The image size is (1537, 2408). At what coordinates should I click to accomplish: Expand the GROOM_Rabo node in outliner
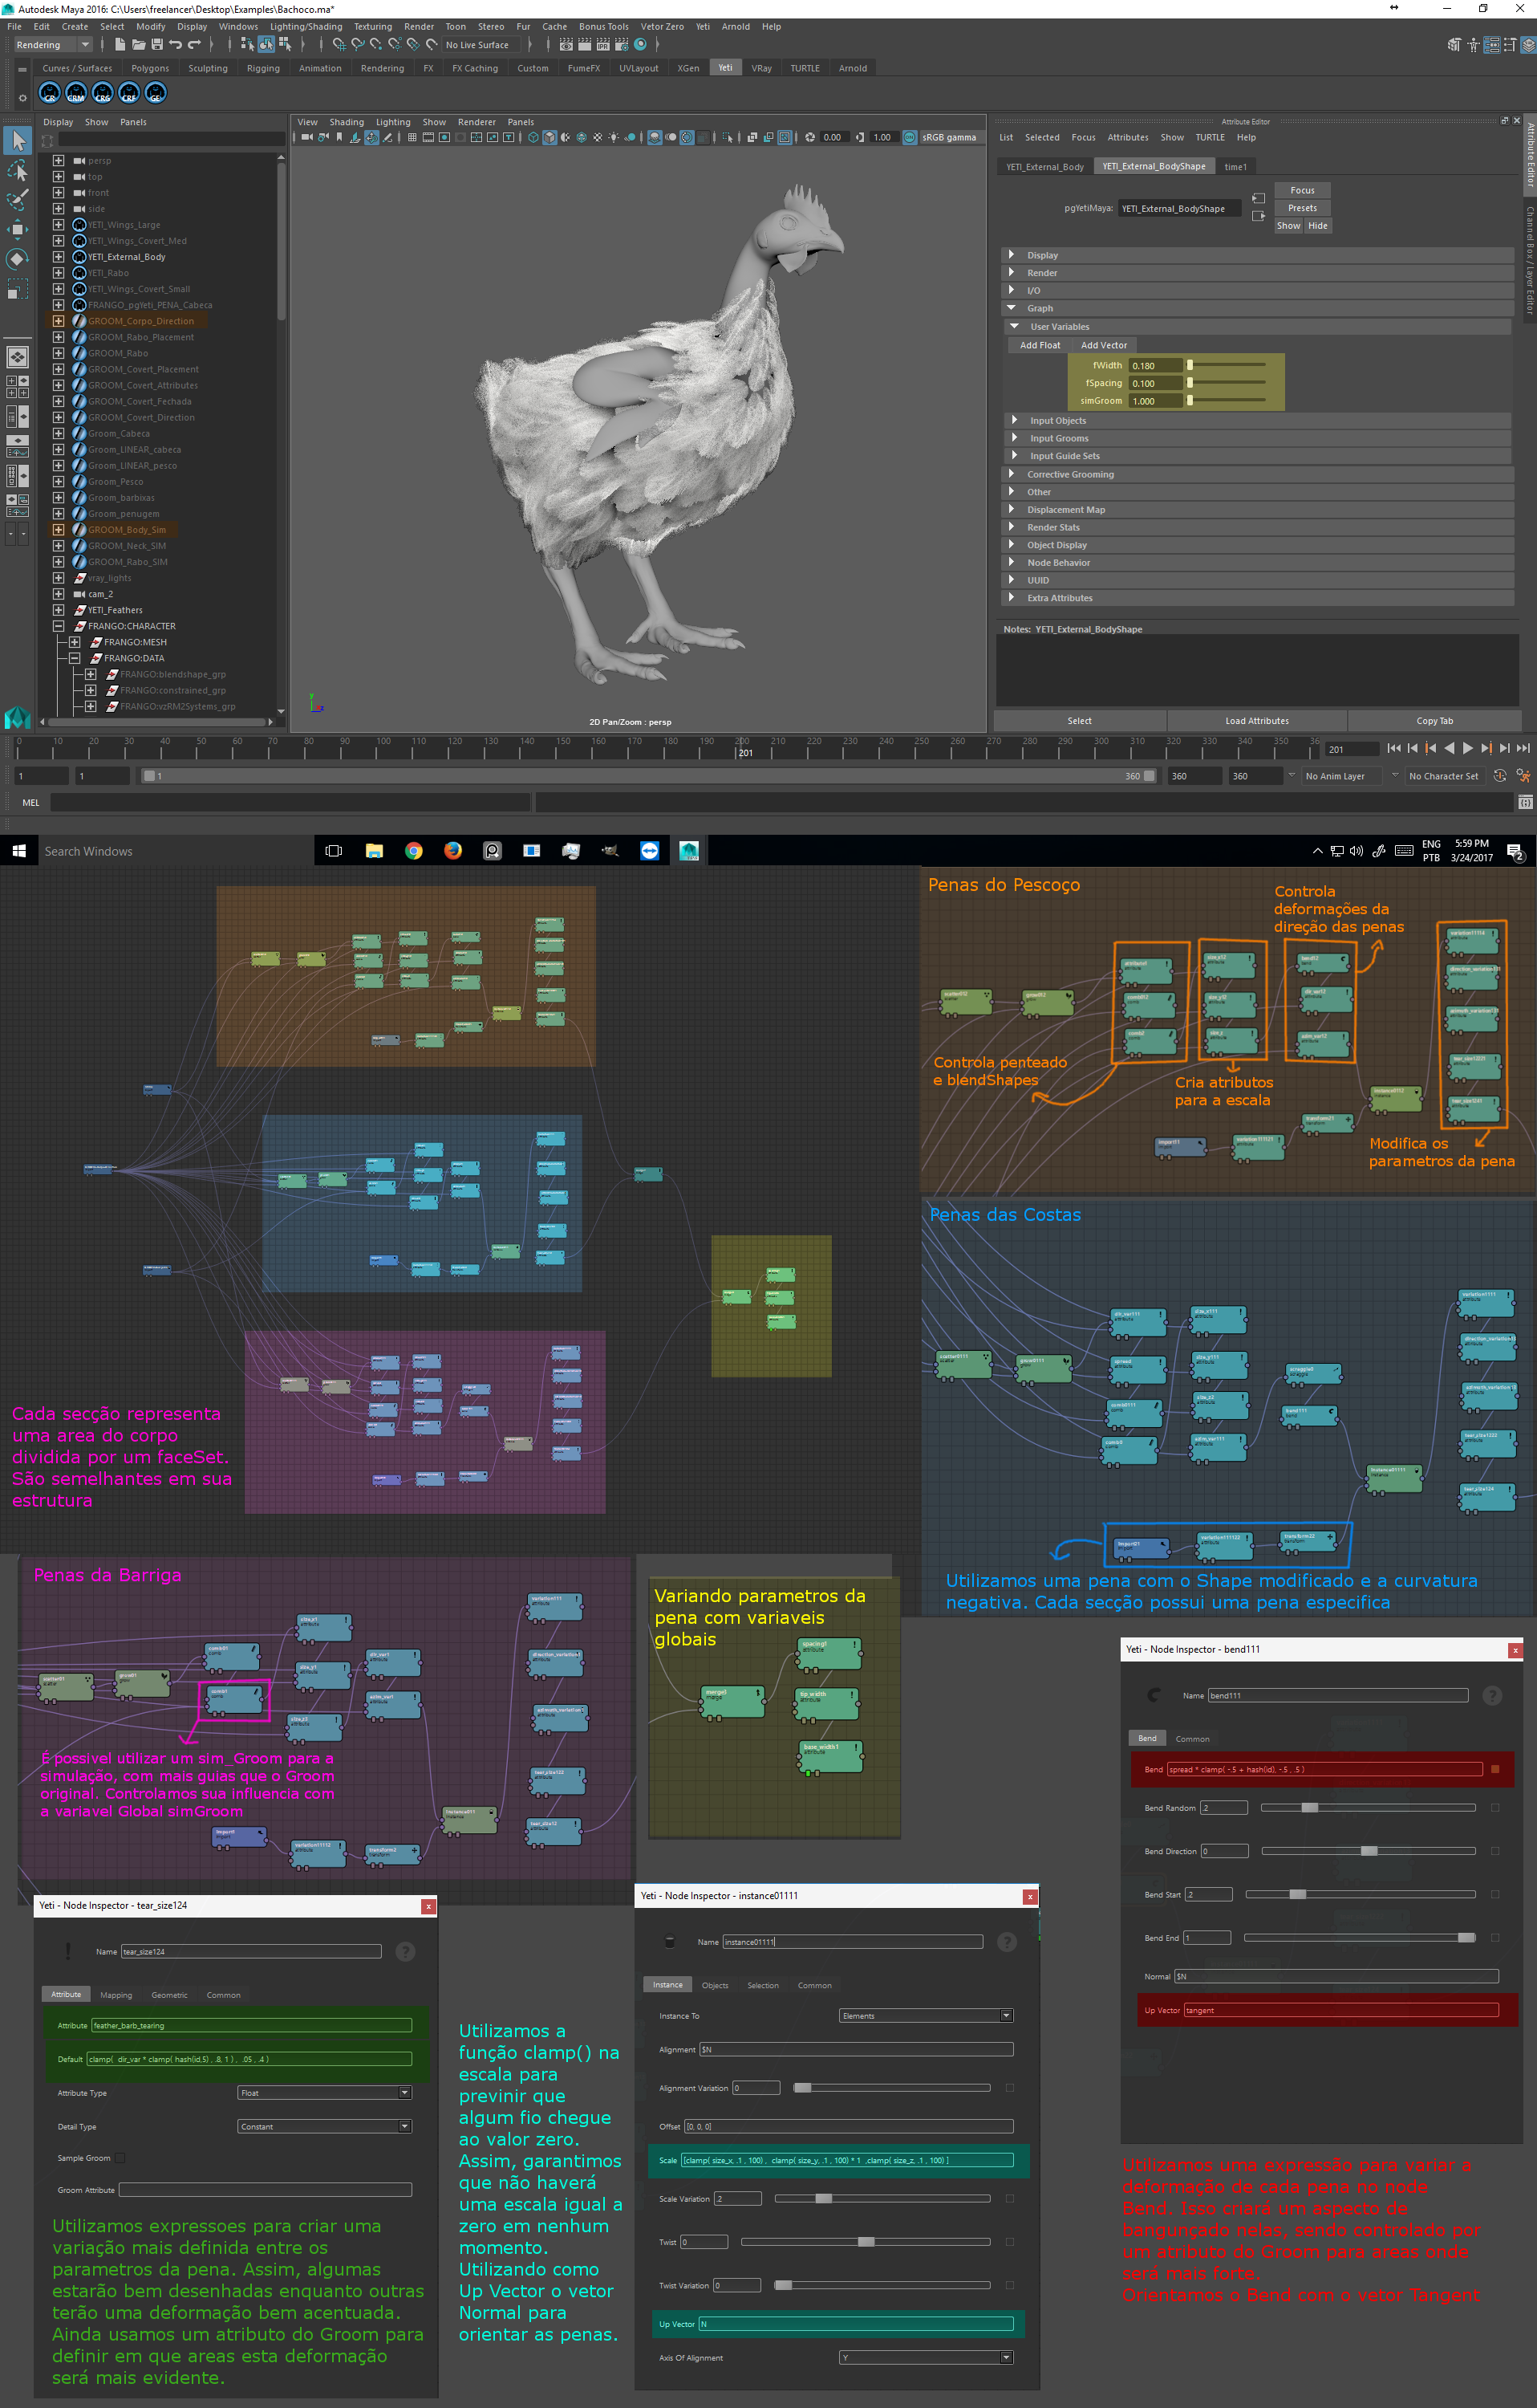click(58, 353)
